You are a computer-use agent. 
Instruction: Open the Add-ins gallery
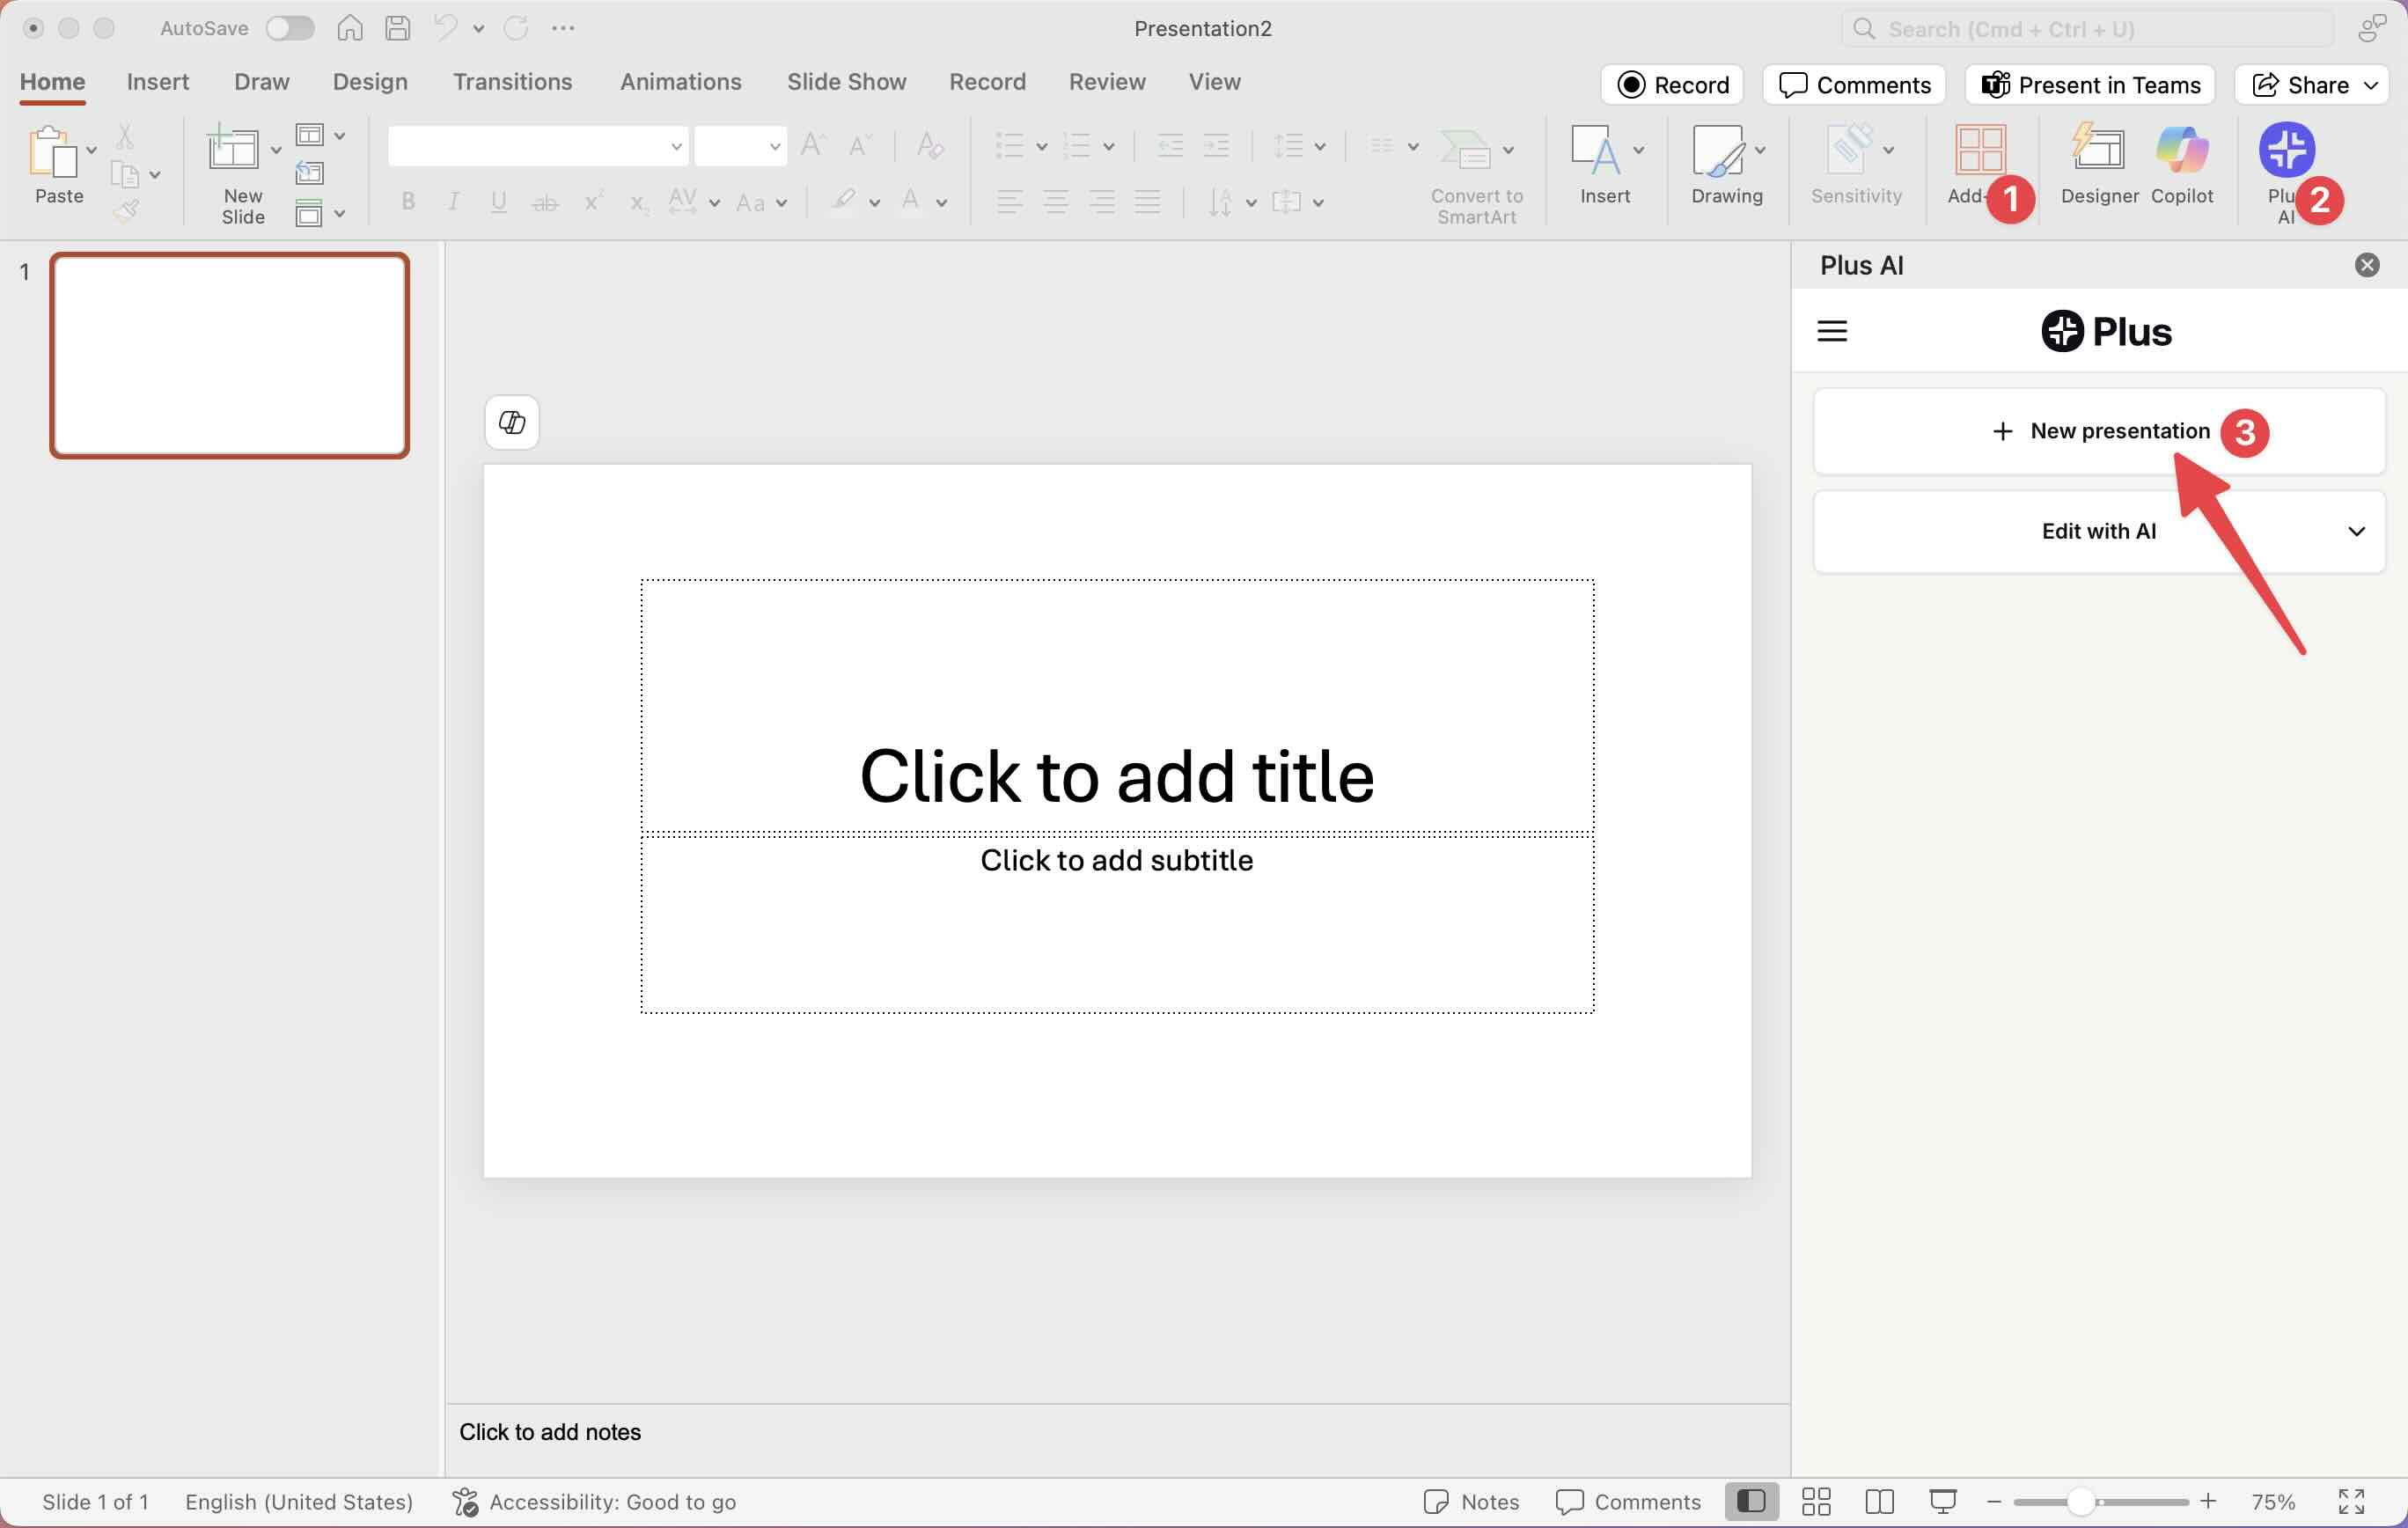(x=1979, y=151)
